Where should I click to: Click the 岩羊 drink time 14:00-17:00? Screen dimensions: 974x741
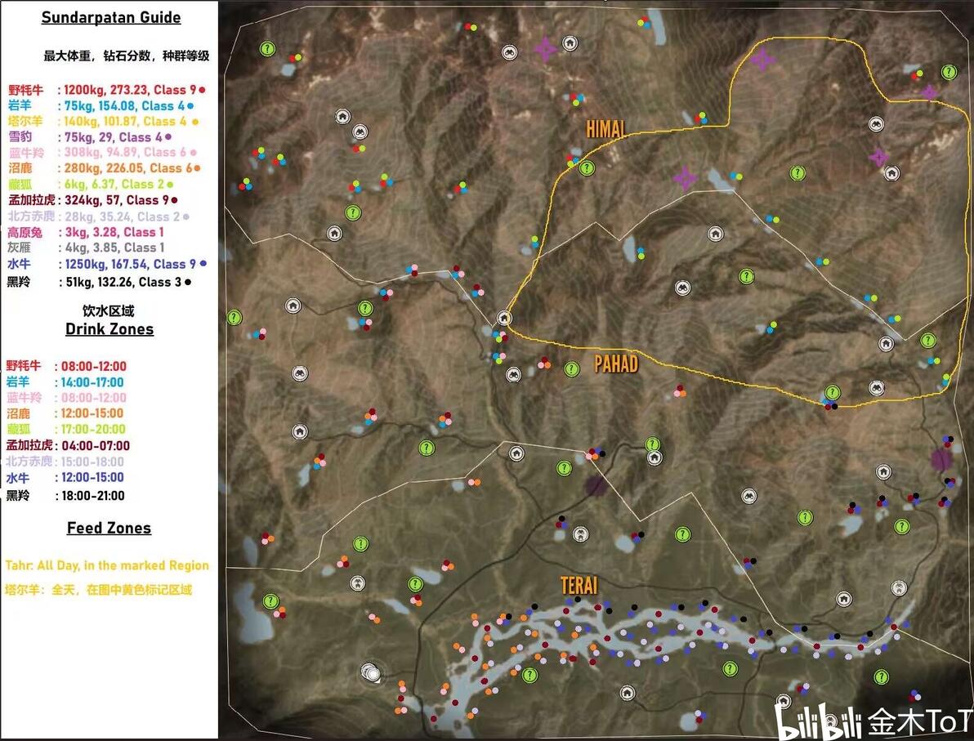tap(92, 382)
